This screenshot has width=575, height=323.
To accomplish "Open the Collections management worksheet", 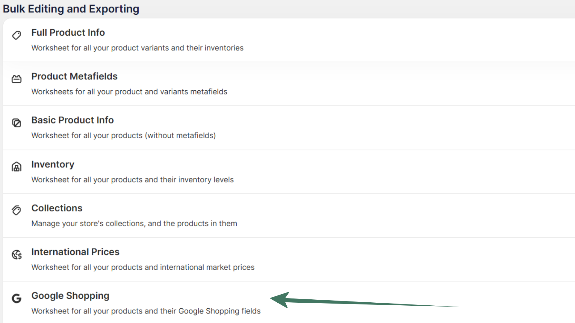I will [57, 208].
